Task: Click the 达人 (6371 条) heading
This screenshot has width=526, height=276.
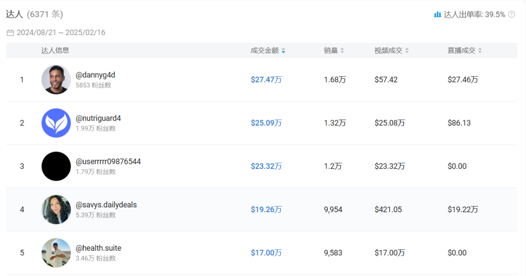Action: tap(34, 14)
